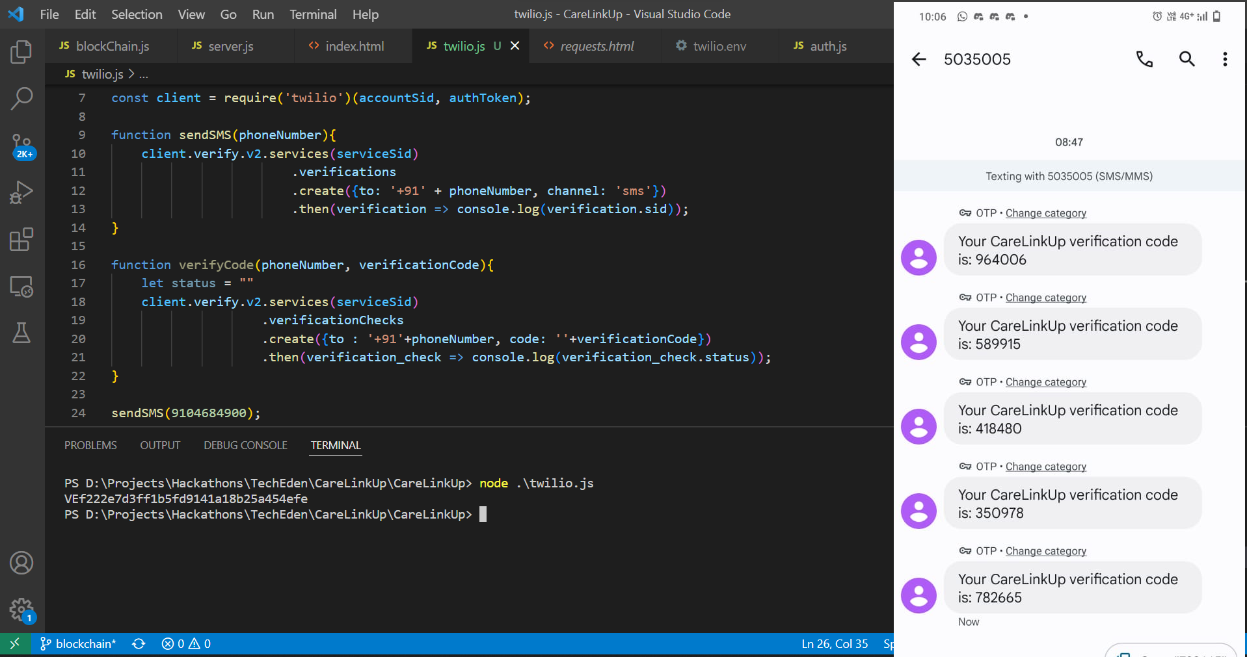Click Change category link above code 350978
The width and height of the screenshot is (1247, 657).
(1045, 467)
